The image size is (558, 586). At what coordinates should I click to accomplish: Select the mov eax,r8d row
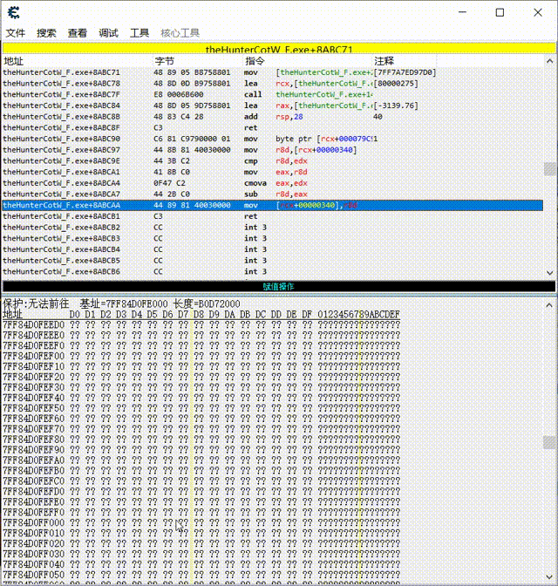[x=272, y=172]
